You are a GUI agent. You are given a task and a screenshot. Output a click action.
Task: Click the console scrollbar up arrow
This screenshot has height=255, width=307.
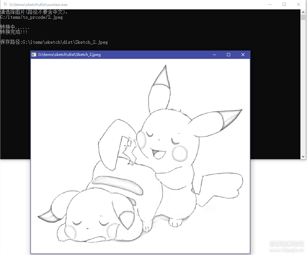[303, 12]
